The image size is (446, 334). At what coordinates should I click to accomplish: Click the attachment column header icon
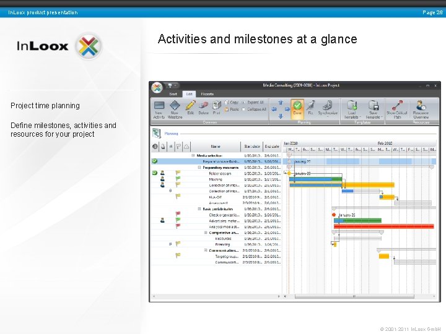coord(171,147)
